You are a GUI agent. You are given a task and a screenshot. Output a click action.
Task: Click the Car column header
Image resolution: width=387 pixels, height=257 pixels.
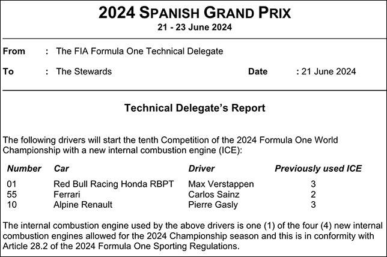click(61, 169)
